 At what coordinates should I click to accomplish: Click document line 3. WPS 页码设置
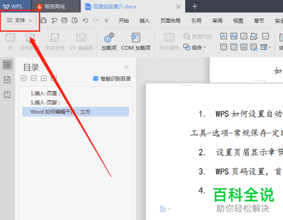[x=241, y=171]
